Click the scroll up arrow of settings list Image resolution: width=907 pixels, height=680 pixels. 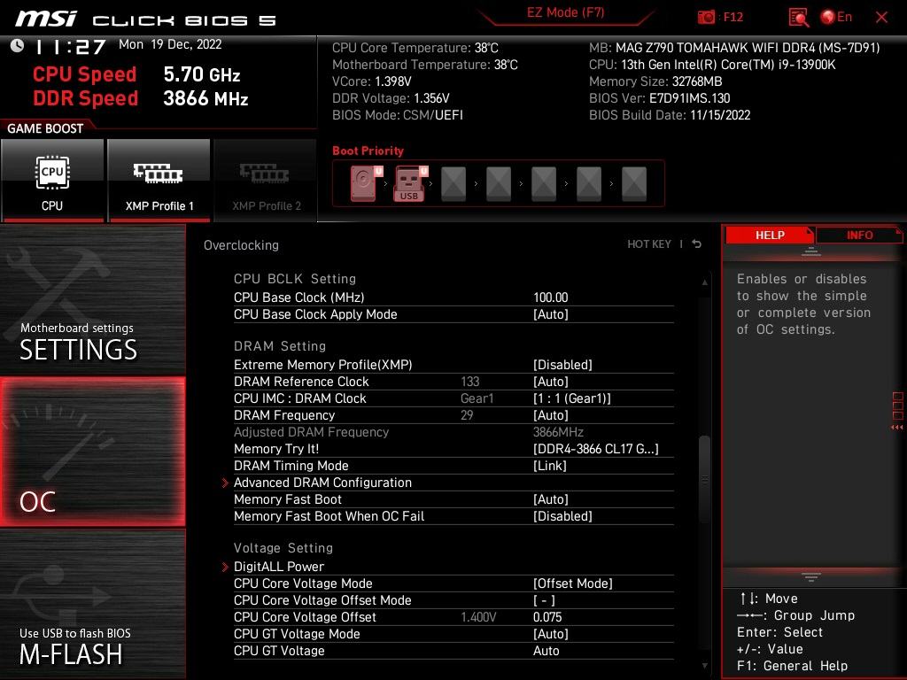pyautogui.click(x=704, y=282)
